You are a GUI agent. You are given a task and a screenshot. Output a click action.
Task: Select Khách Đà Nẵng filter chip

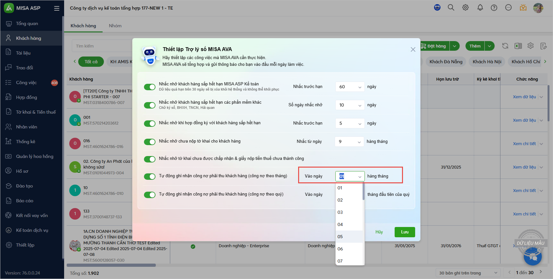[446, 62]
